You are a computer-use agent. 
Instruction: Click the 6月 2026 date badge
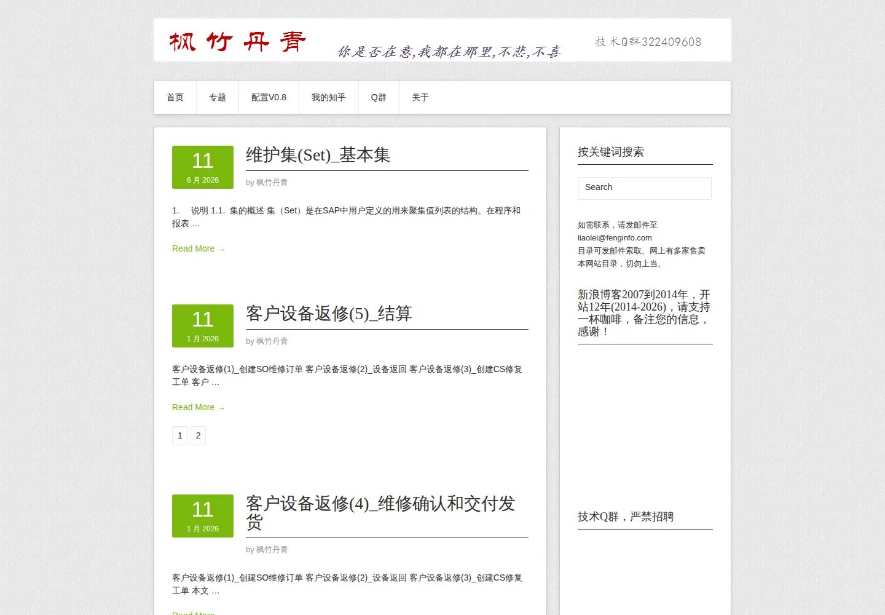[x=203, y=167]
